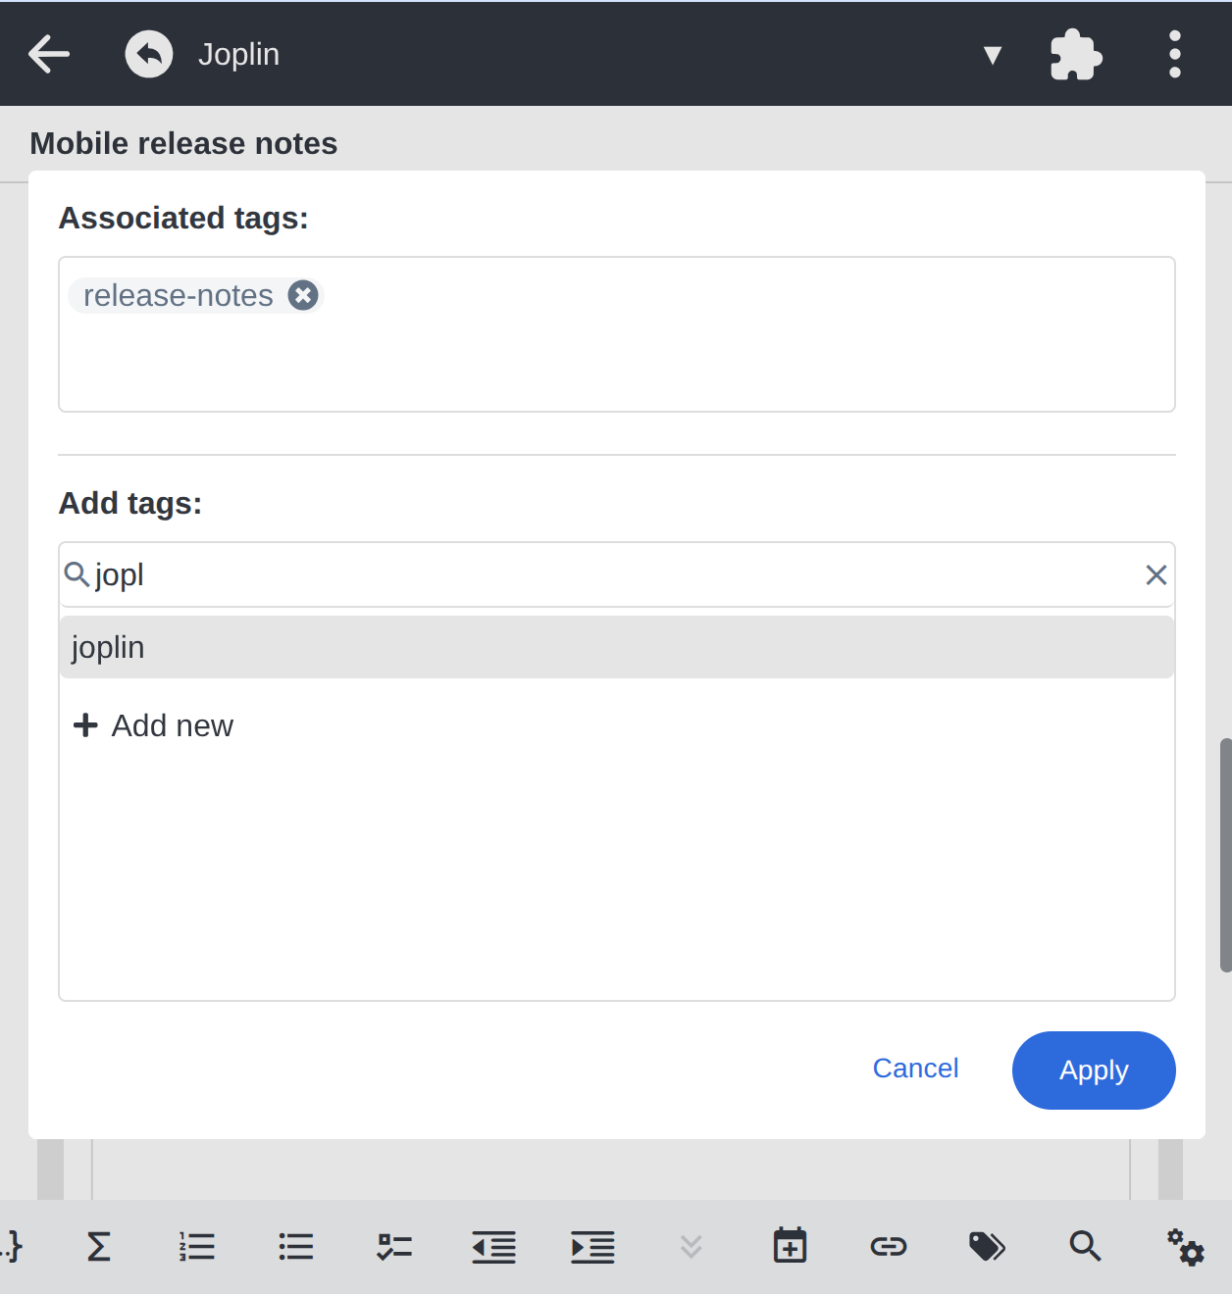Apply the tag changes
Screen dimensions: 1232x1294
tap(1094, 1070)
